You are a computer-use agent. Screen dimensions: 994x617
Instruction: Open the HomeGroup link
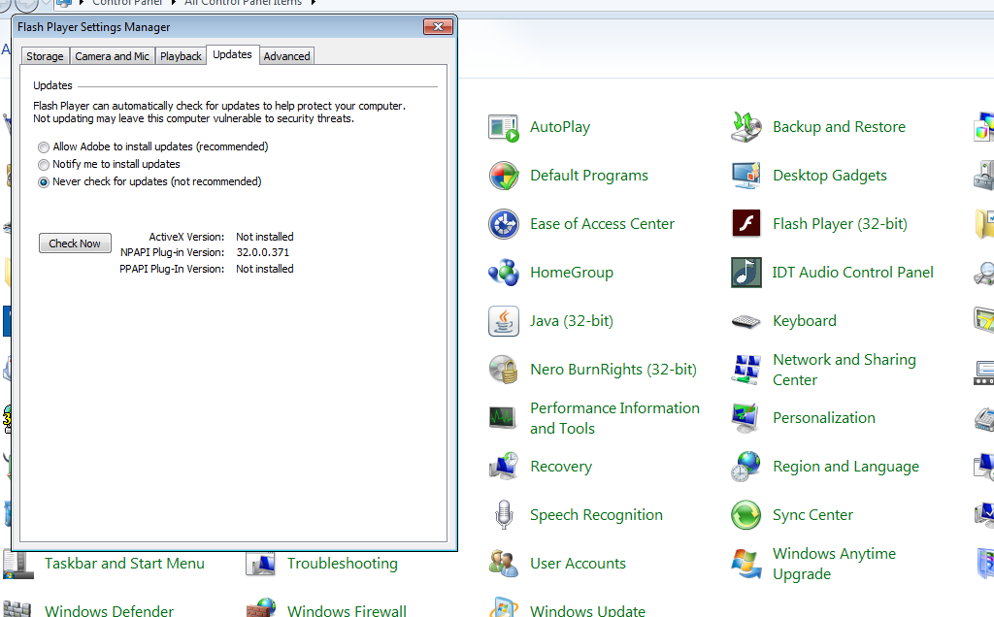(x=572, y=273)
